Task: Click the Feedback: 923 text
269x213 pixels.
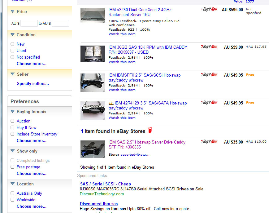Action: point(121,30)
